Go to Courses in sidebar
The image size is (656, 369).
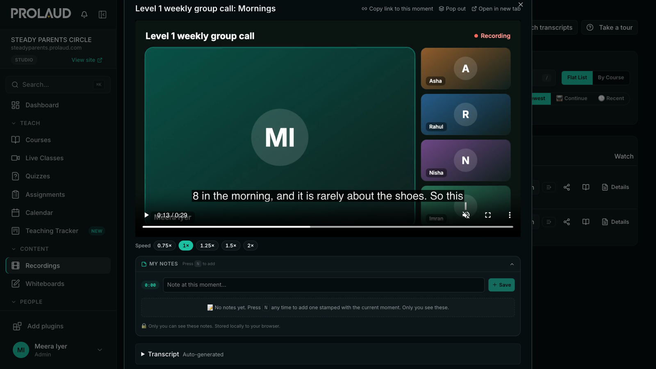58,140
